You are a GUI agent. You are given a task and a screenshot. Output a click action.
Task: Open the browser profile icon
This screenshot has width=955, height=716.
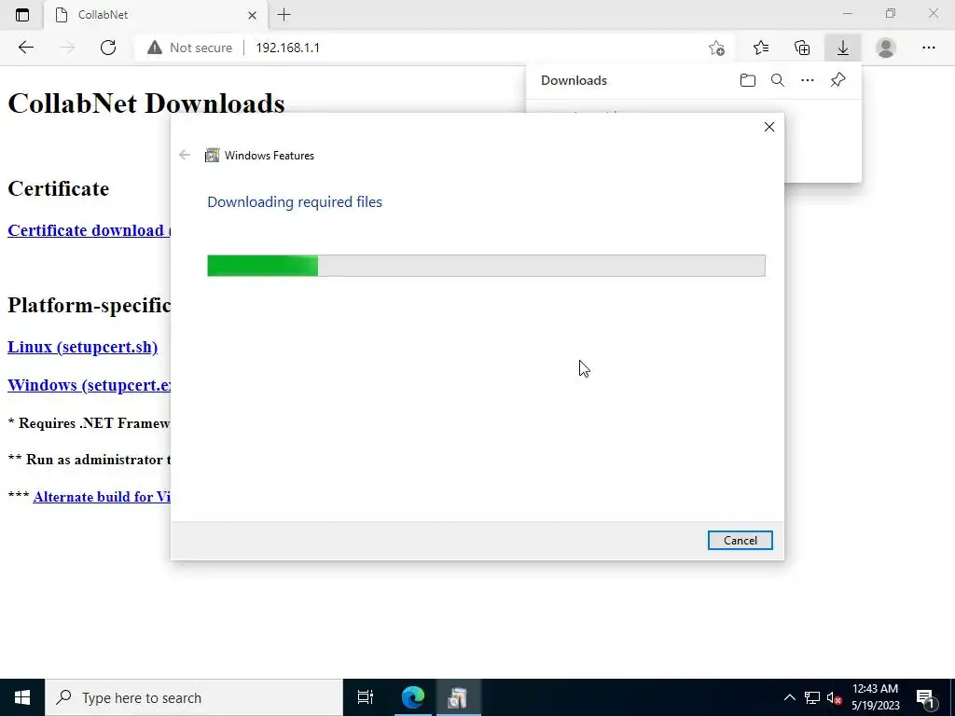pyautogui.click(x=886, y=48)
